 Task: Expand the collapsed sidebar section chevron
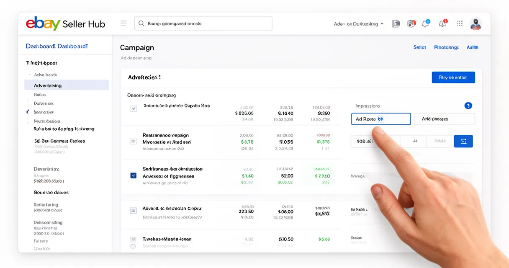(28, 112)
